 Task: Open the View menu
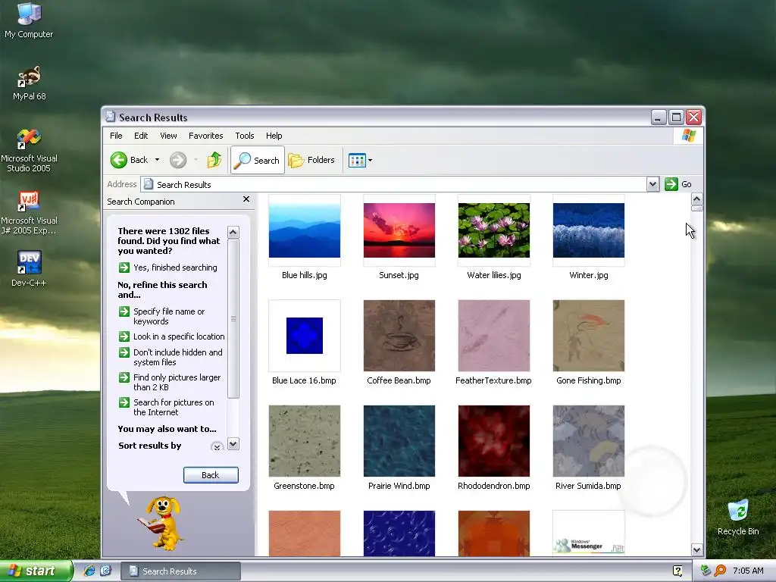(x=168, y=136)
